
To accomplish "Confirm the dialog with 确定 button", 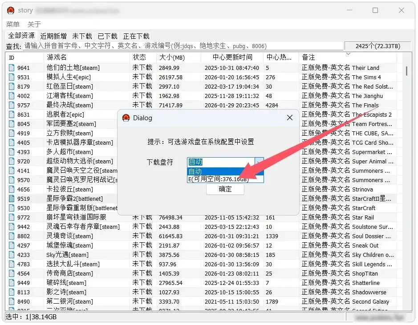I will [225, 189].
